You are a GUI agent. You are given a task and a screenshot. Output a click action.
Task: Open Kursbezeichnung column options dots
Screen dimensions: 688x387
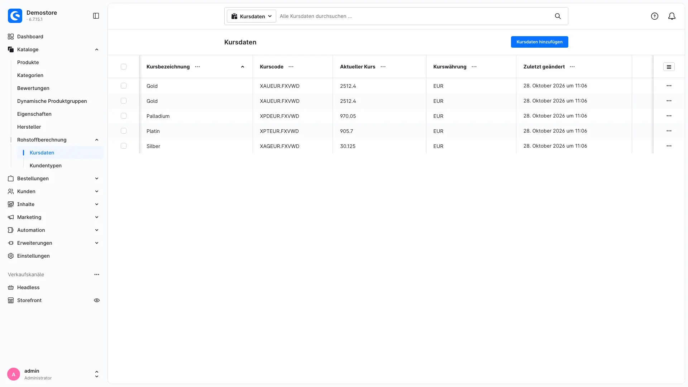point(197,67)
